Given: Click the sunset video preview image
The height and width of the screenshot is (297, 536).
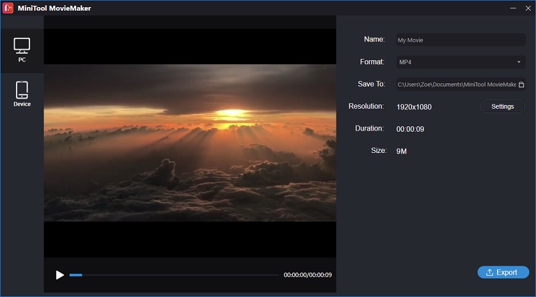Looking at the screenshot, I should point(190,143).
